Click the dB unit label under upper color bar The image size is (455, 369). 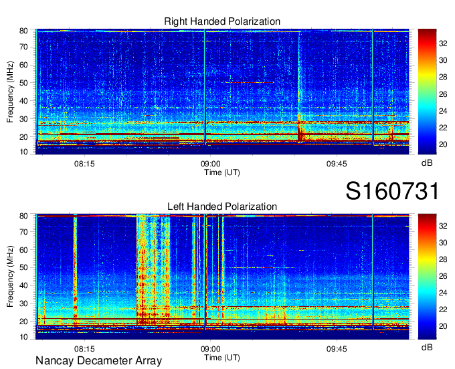[x=427, y=163]
